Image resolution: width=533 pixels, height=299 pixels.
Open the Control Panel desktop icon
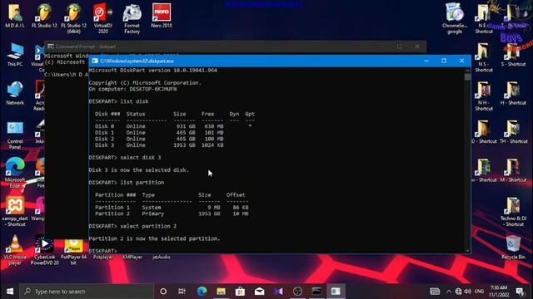15,135
